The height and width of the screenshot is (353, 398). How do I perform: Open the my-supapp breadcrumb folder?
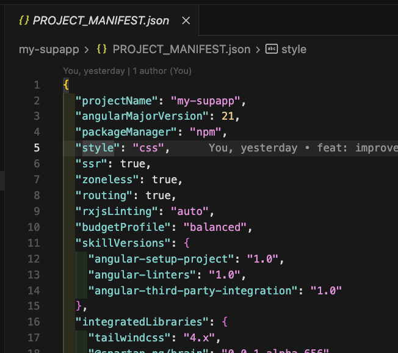point(49,49)
